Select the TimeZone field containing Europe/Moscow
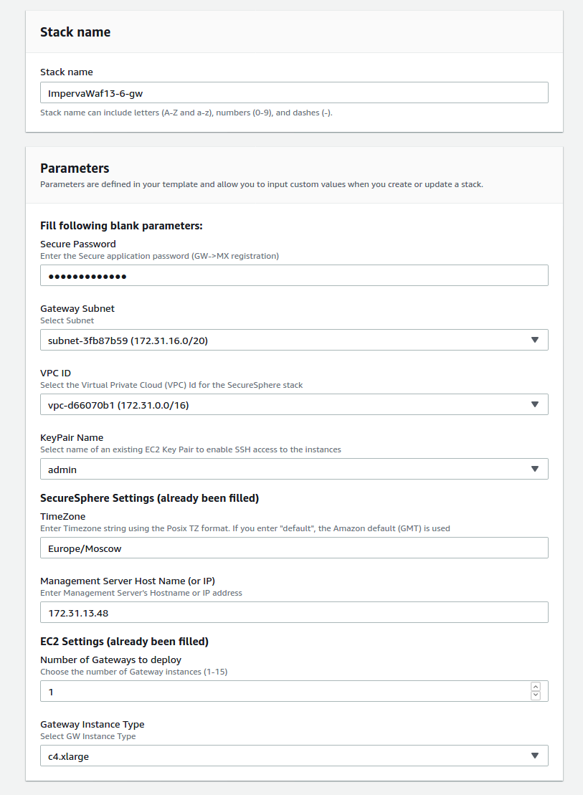This screenshot has width=583, height=795. 294,548
